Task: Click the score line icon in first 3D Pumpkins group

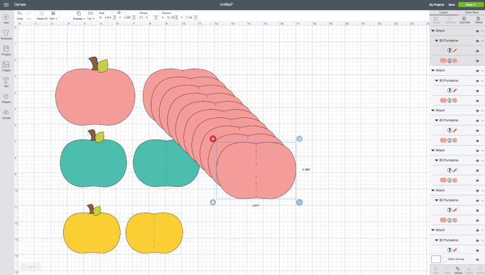Action: (x=450, y=50)
